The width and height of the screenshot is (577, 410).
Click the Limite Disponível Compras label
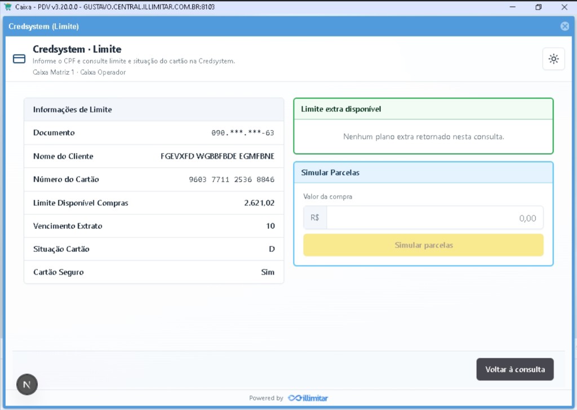click(x=81, y=203)
